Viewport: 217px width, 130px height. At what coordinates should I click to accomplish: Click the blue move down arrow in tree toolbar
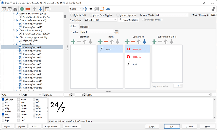click(x=40, y=9)
